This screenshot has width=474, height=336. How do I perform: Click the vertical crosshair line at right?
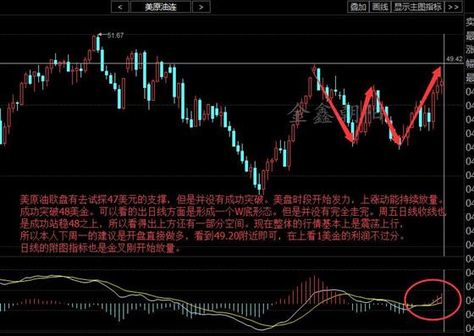pyautogui.click(x=444, y=181)
